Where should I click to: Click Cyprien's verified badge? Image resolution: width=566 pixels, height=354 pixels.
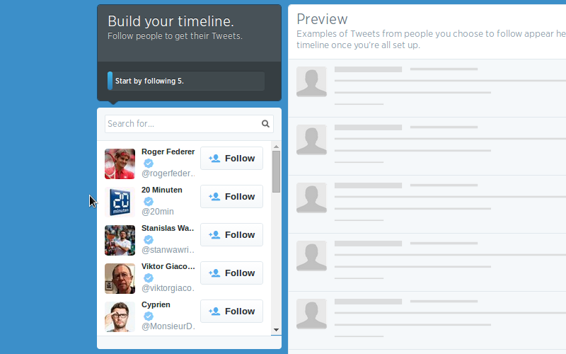[x=149, y=316]
